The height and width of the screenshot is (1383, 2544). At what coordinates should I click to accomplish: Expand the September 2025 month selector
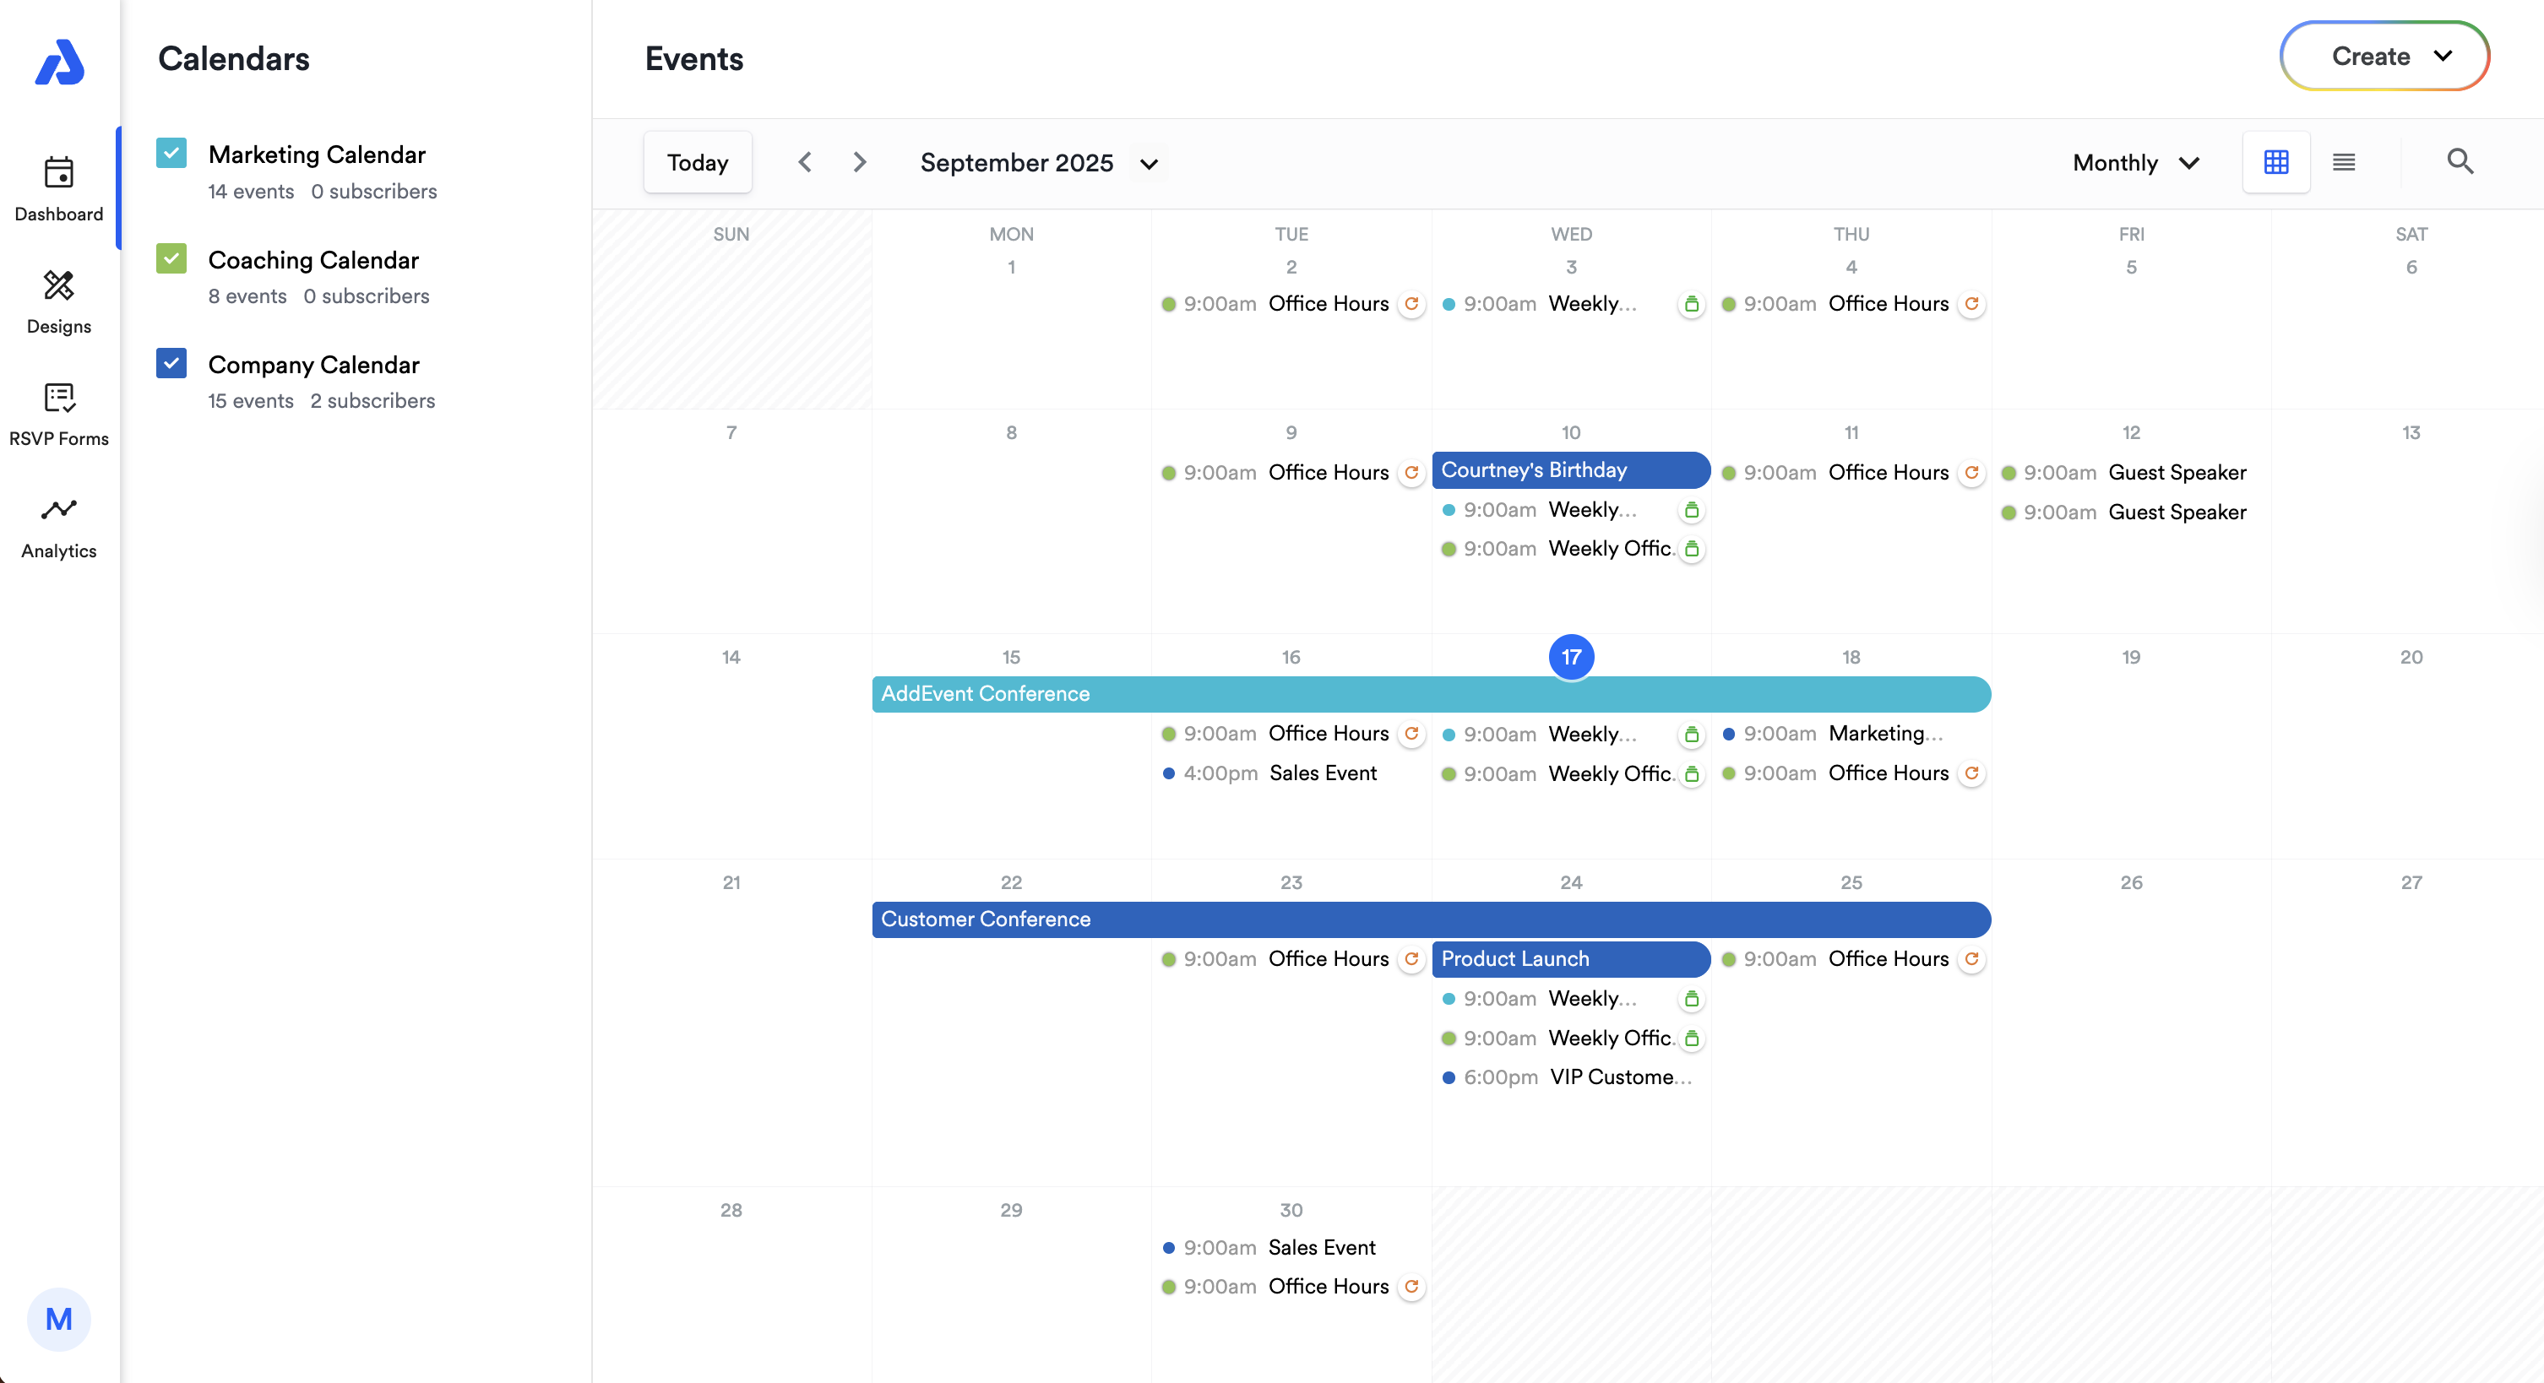coord(1148,164)
